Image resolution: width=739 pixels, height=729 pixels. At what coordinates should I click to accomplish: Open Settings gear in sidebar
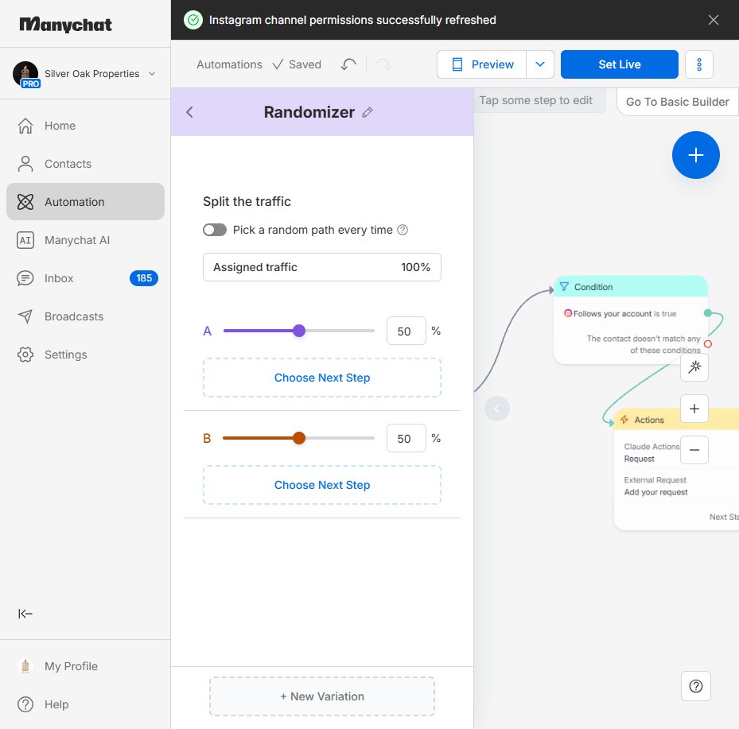[25, 355]
